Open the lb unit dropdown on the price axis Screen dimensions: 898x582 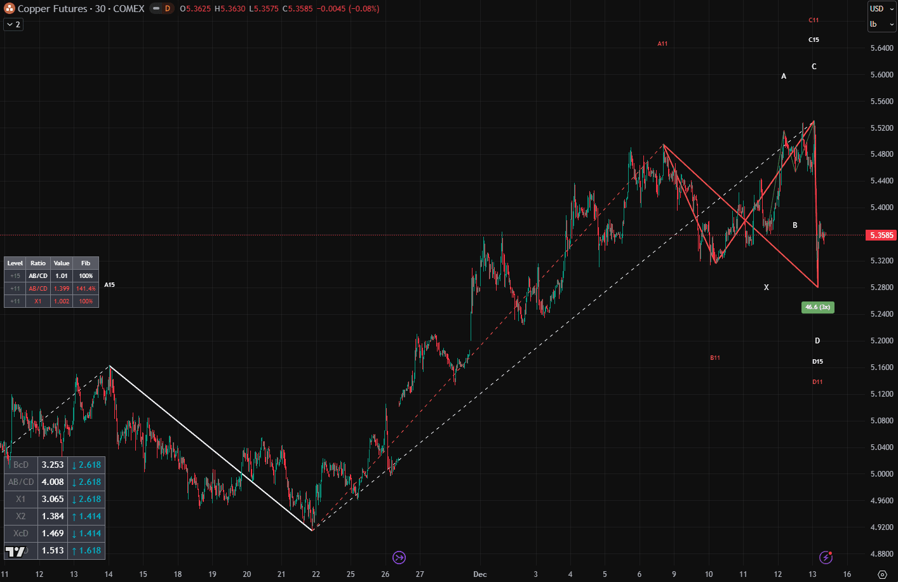tap(881, 23)
